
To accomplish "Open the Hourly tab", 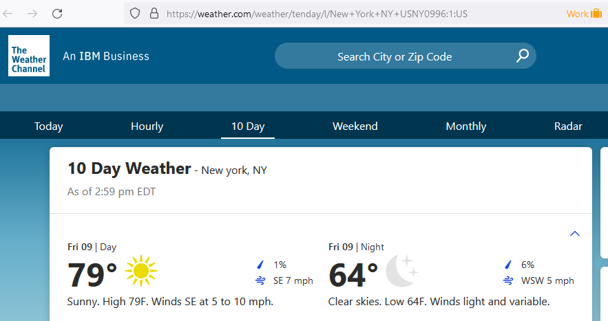I will (x=147, y=126).
